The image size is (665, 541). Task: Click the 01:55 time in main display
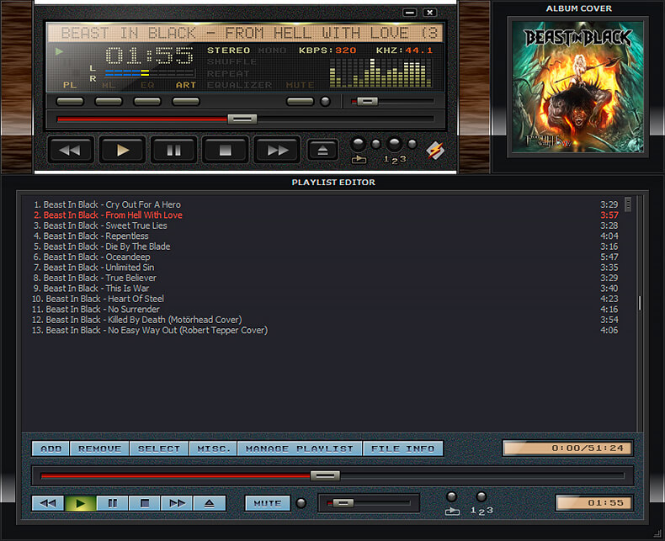tap(149, 56)
